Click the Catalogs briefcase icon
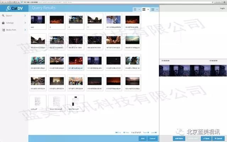Viewport: 227px width, 142px height. coord(4,23)
